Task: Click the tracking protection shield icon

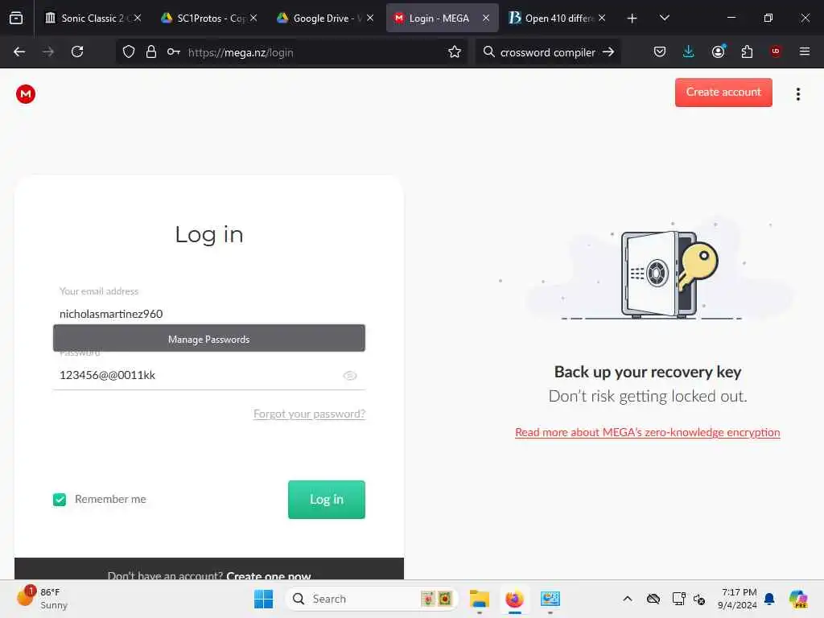Action: [129, 51]
